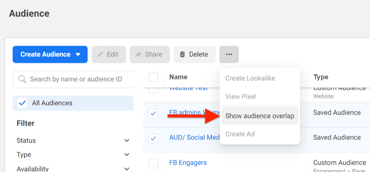Choose Create Ad from the menu
The height and width of the screenshot is (172, 370).
pos(240,134)
